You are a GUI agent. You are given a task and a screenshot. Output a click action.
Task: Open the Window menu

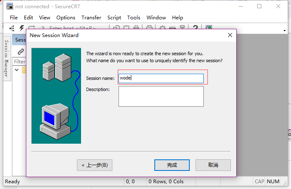(x=156, y=17)
